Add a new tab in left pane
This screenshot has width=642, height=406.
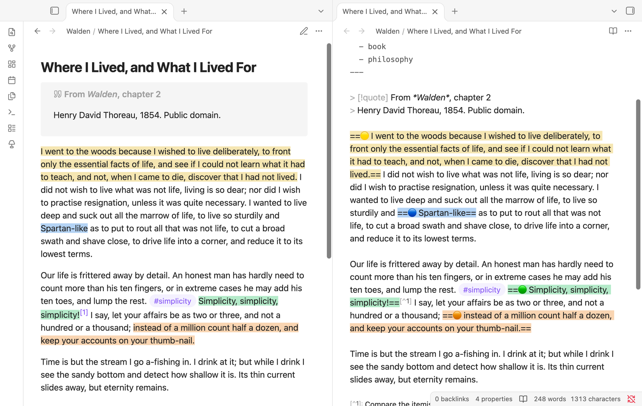click(x=184, y=11)
